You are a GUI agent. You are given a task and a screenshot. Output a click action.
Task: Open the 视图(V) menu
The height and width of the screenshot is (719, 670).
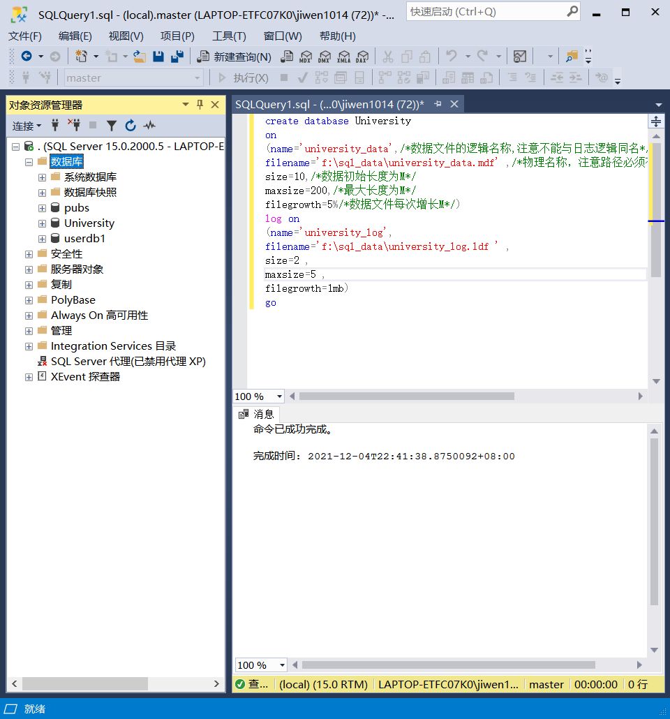[x=126, y=36]
